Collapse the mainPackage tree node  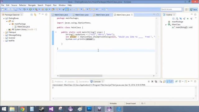(10, 24)
